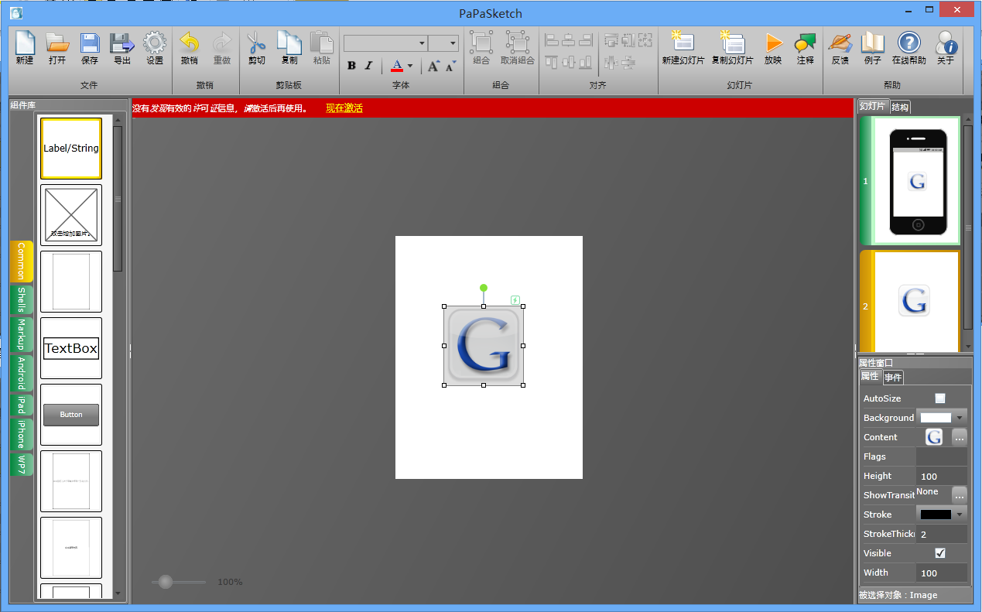Click the font color A button
Viewport: 982px width, 612px height.
[x=397, y=66]
